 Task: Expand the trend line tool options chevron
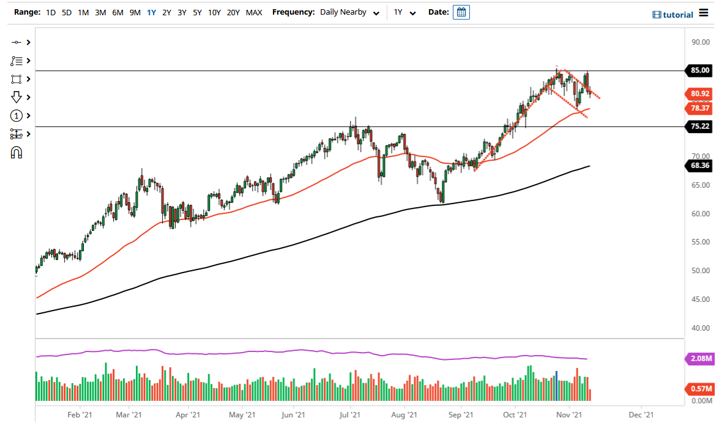[28, 42]
